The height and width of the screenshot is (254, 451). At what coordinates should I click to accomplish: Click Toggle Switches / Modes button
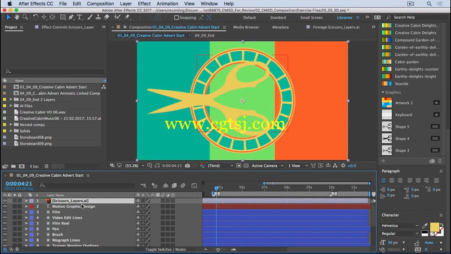pyautogui.click(x=166, y=249)
